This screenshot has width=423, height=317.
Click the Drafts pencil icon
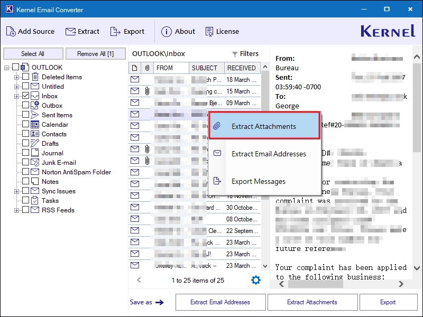point(35,143)
